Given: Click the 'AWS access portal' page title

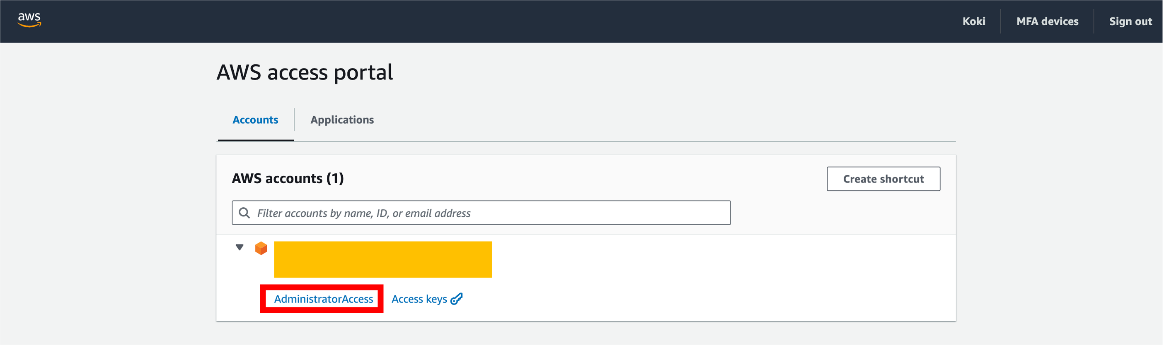Looking at the screenshot, I should [305, 72].
